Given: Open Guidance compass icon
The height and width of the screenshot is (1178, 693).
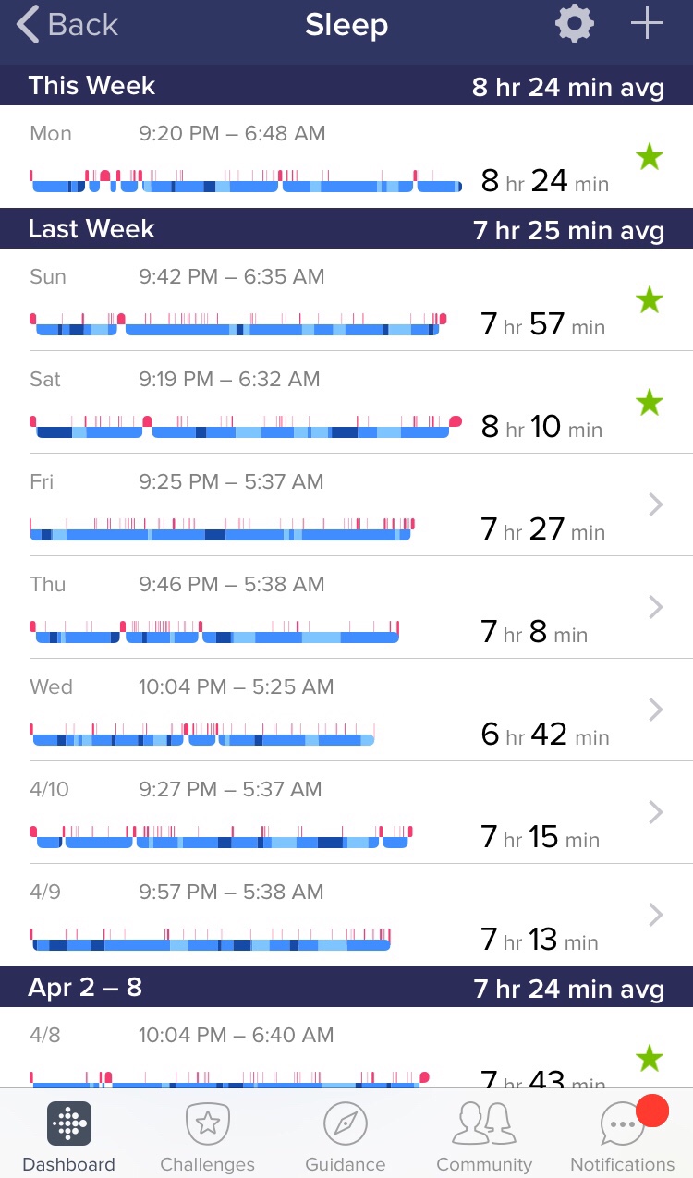Looking at the screenshot, I should (x=346, y=1124).
